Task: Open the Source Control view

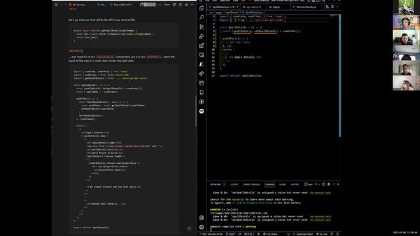Action: pyautogui.click(x=201, y=27)
